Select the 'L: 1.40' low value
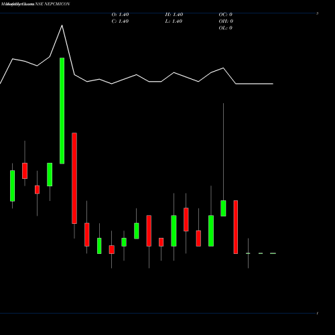 pyautogui.click(x=174, y=21)
